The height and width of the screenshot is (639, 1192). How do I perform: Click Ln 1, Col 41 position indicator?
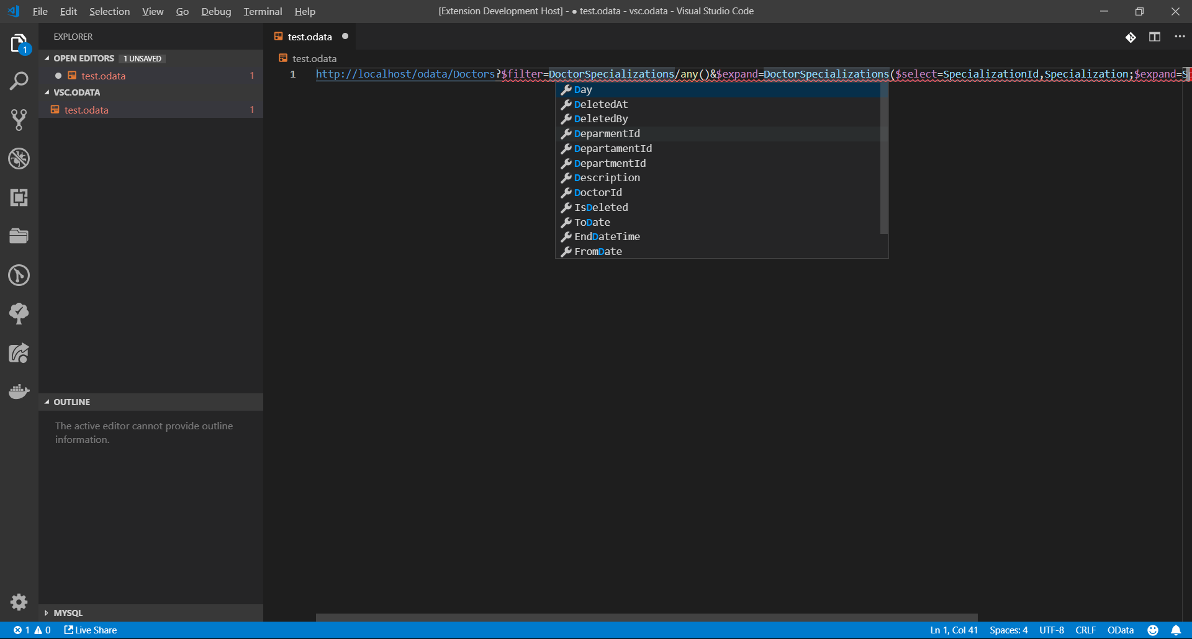pyautogui.click(x=954, y=630)
